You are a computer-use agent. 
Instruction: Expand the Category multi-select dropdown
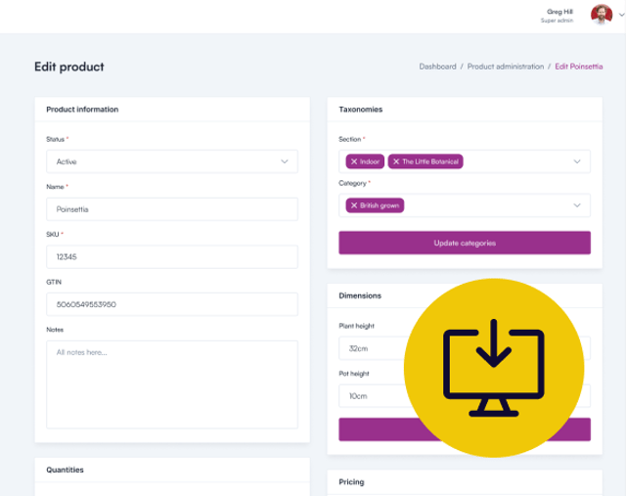[x=577, y=205]
